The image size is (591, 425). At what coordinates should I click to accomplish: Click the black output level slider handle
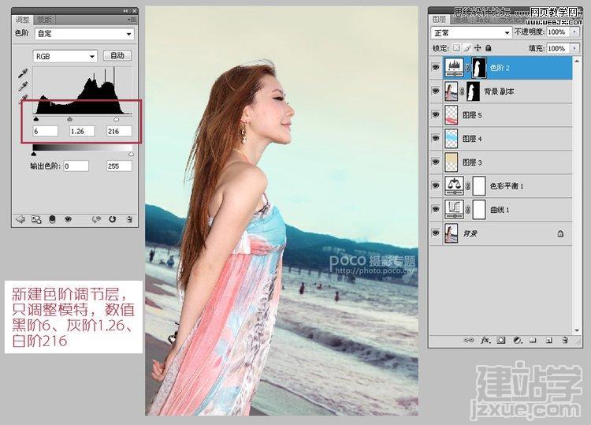point(34,154)
